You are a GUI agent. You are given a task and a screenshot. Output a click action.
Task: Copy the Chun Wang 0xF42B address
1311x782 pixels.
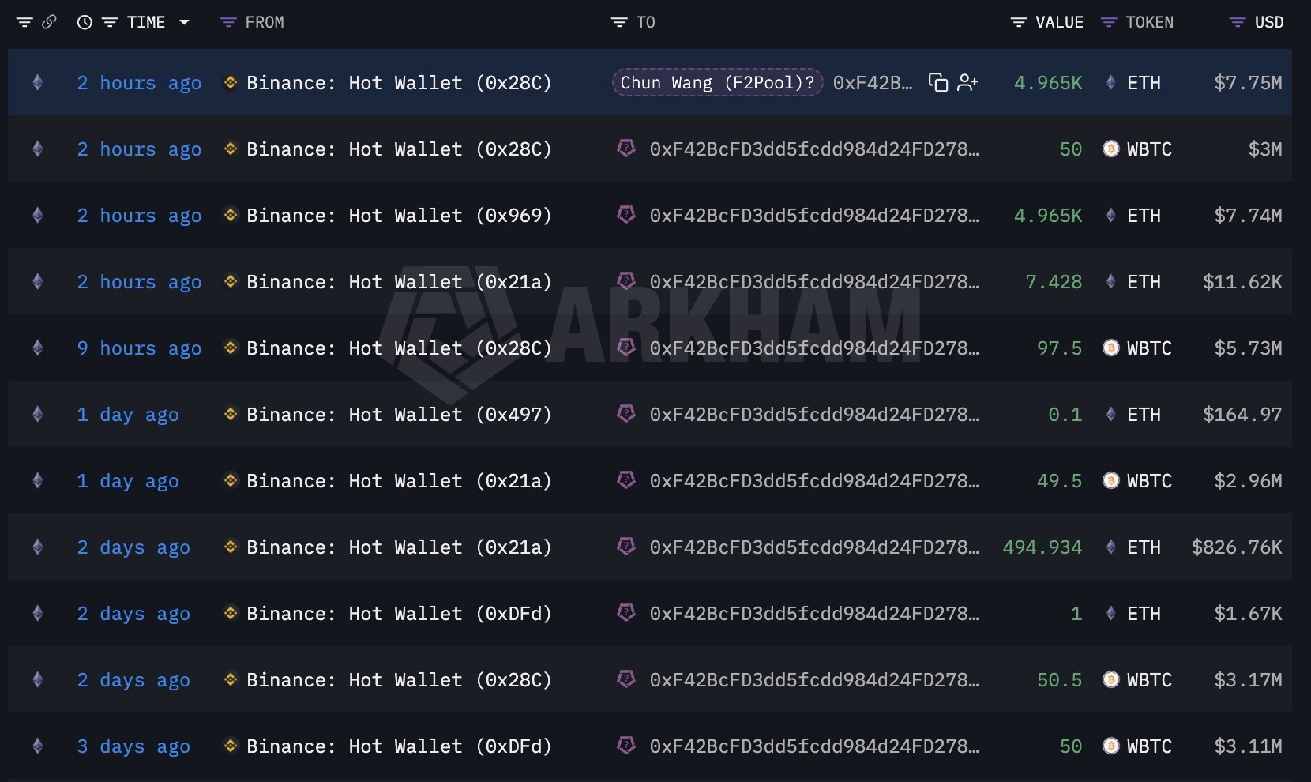pos(938,82)
